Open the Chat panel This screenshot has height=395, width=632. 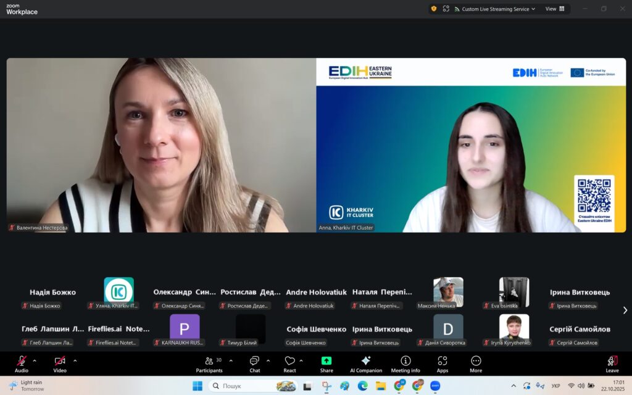pyautogui.click(x=254, y=361)
